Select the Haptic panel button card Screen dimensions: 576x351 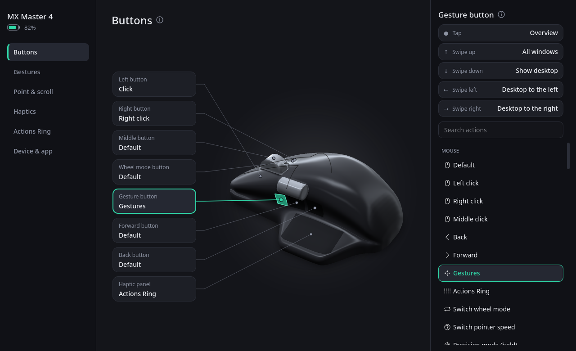coord(154,289)
